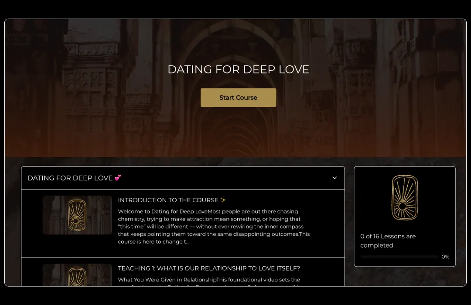The width and height of the screenshot is (471, 305).
Task: Click the 'What You Were Given in Relationship' description
Action: [209, 282]
